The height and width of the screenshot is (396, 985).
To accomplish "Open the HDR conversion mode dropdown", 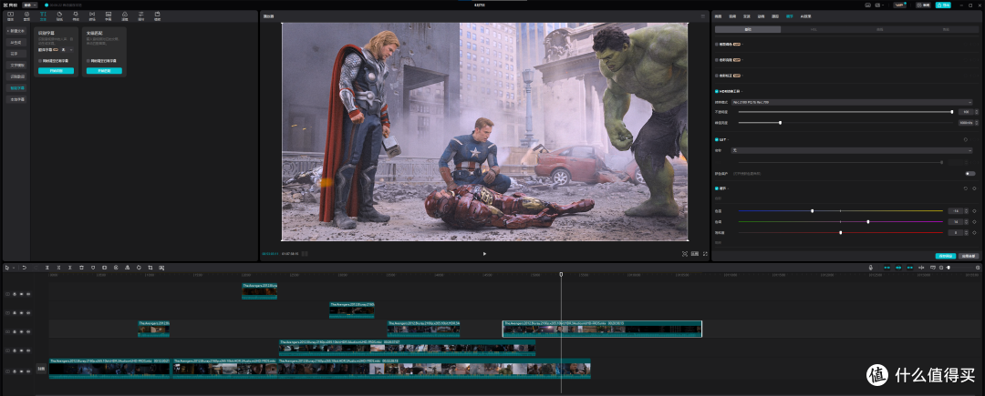I will (852, 102).
